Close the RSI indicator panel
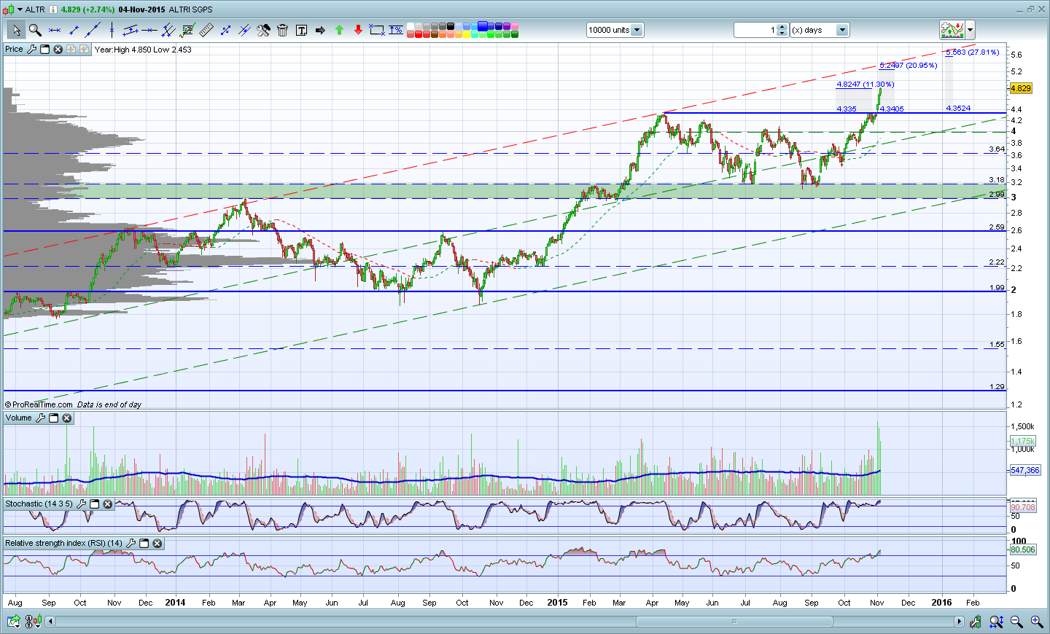Screen dimensions: 1050x634 point(157,543)
